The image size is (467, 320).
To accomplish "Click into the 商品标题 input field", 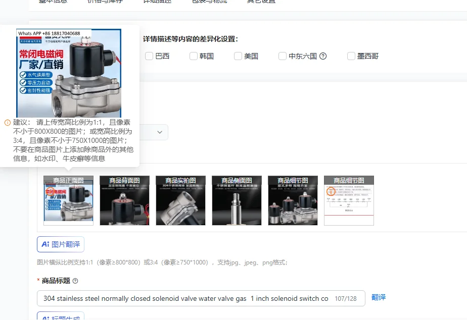I will point(201,298).
